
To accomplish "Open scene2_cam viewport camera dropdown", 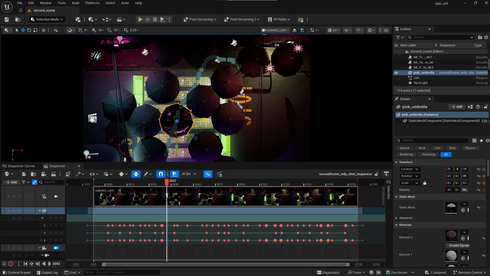I will pyautogui.click(x=275, y=30).
